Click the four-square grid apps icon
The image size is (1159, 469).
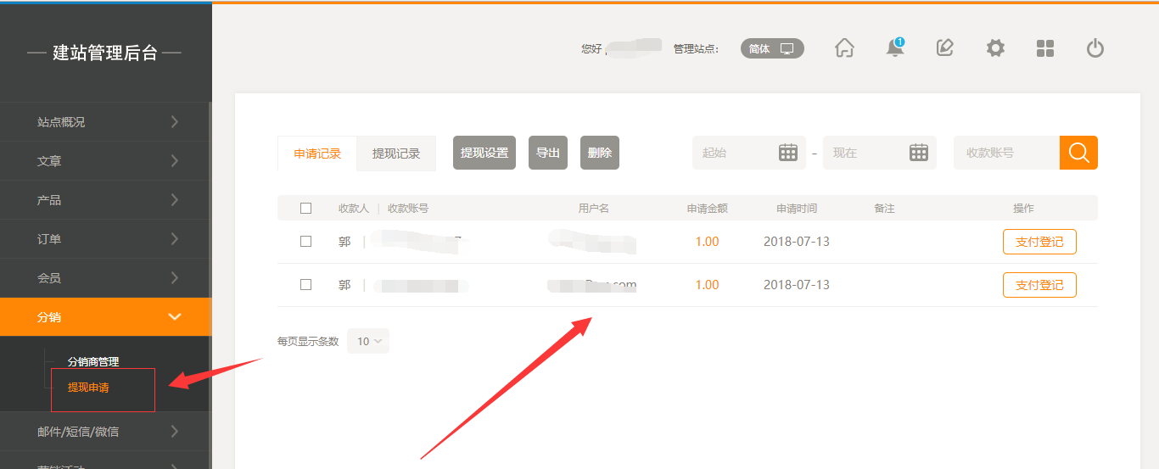point(1045,48)
